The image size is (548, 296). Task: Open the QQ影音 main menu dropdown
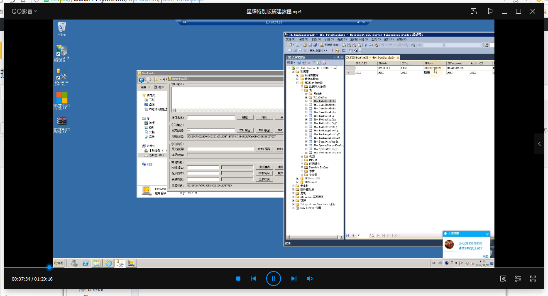(x=24, y=11)
